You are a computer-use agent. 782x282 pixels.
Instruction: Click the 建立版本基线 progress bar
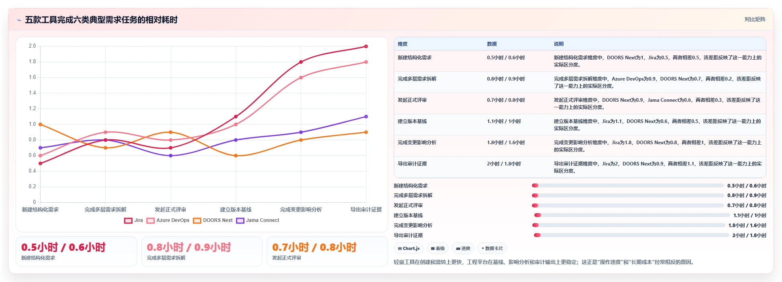click(632, 216)
